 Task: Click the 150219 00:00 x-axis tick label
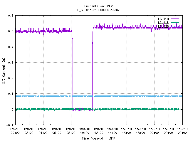click(x=182, y=131)
